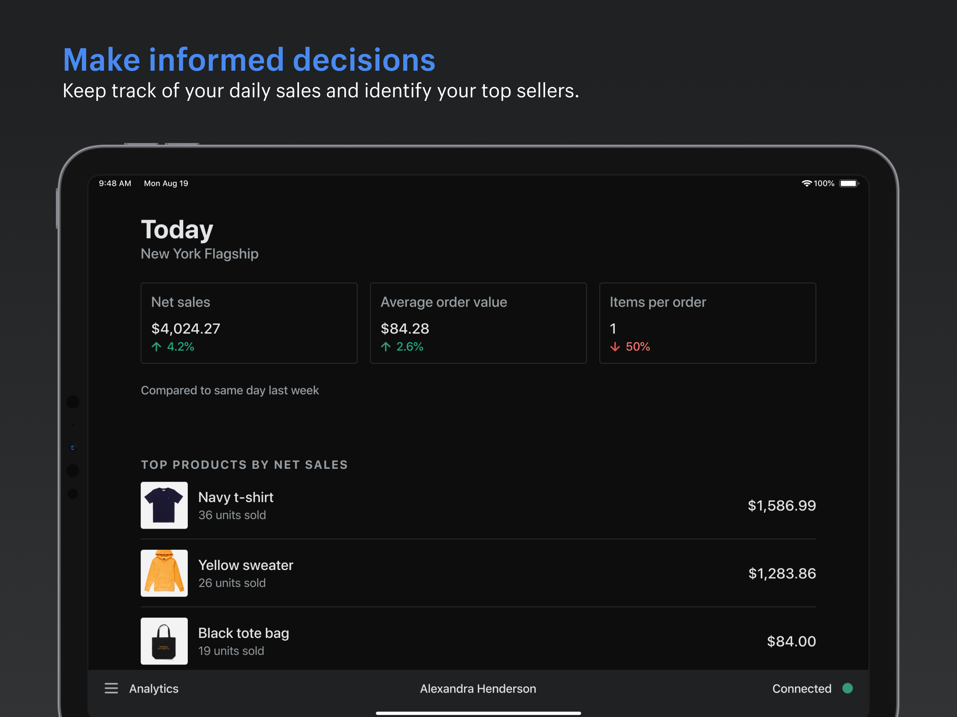Tap the home indicator bar at bottom
Viewport: 957px width, 717px height.
[478, 713]
